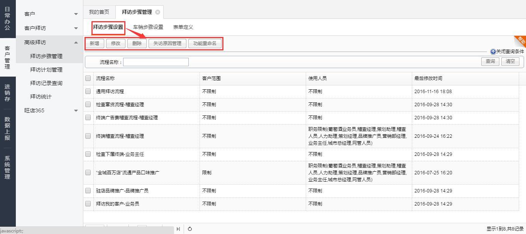The height and width of the screenshot is (234, 526).
Task: Click the orange 帮助 corner ribbon
Action: (521, 40)
